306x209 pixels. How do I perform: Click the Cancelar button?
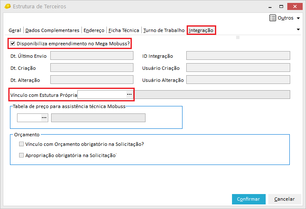pos(284,199)
